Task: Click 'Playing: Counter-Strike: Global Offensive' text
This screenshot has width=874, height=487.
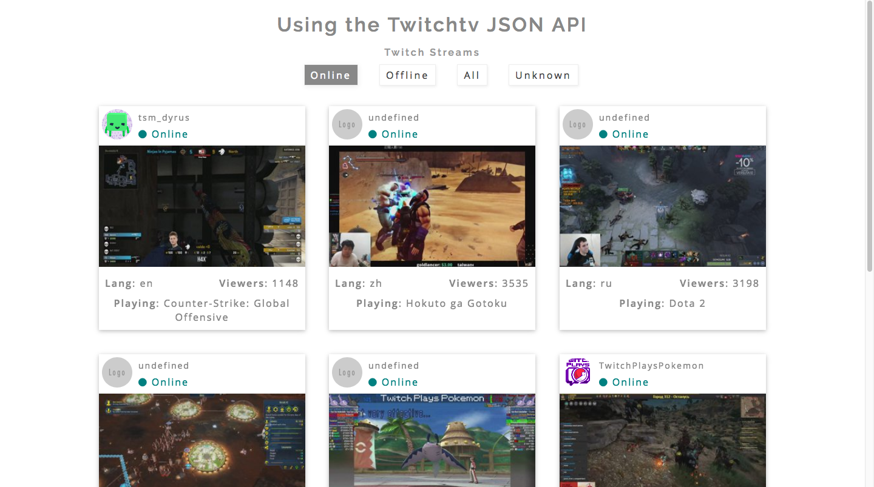Action: pos(202,310)
